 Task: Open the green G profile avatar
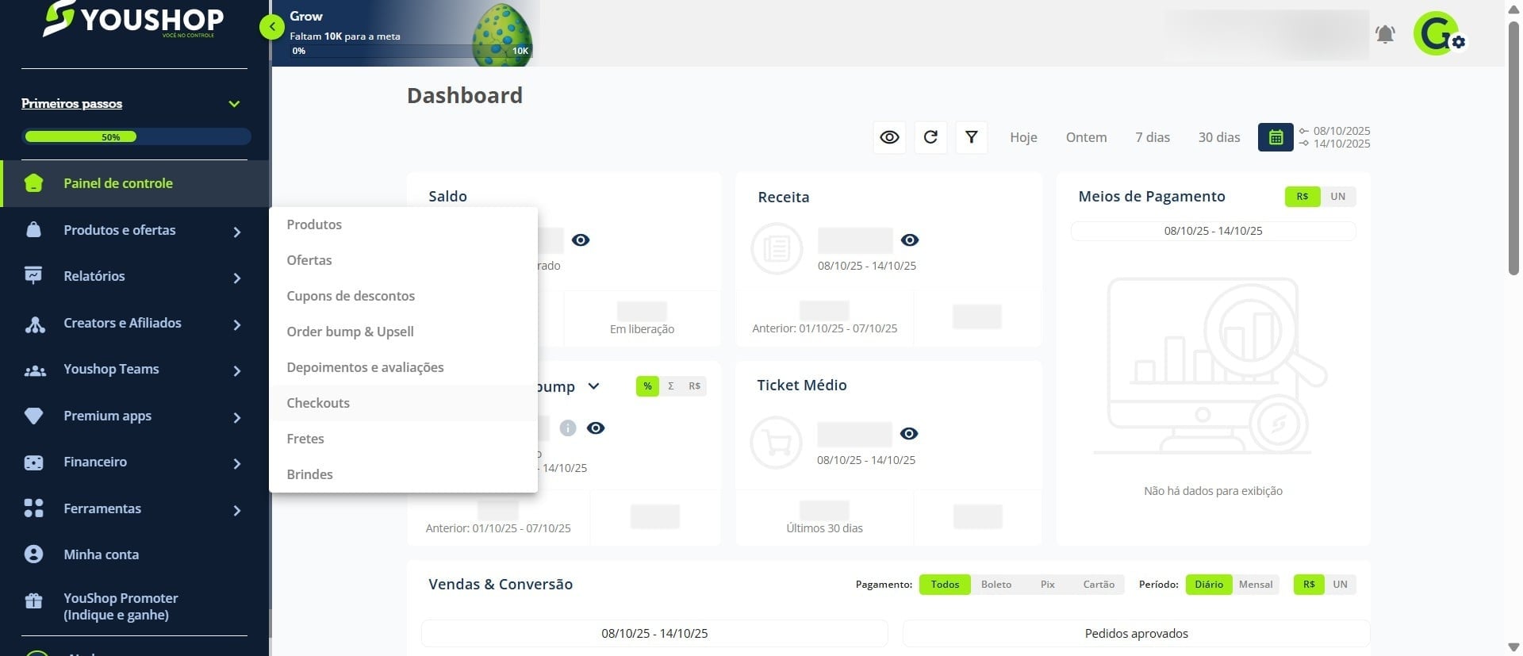pos(1437,33)
